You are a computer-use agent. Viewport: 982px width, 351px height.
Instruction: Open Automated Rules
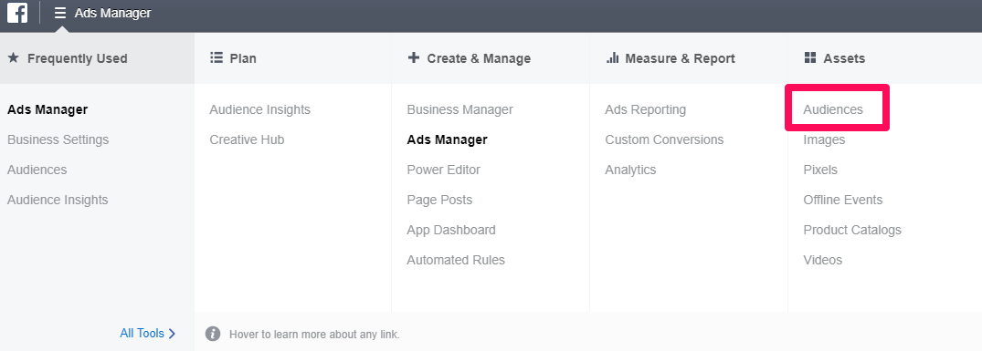pos(456,260)
